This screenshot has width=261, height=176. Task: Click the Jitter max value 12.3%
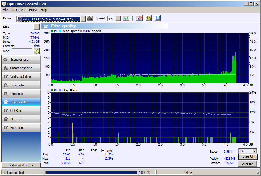(109, 159)
